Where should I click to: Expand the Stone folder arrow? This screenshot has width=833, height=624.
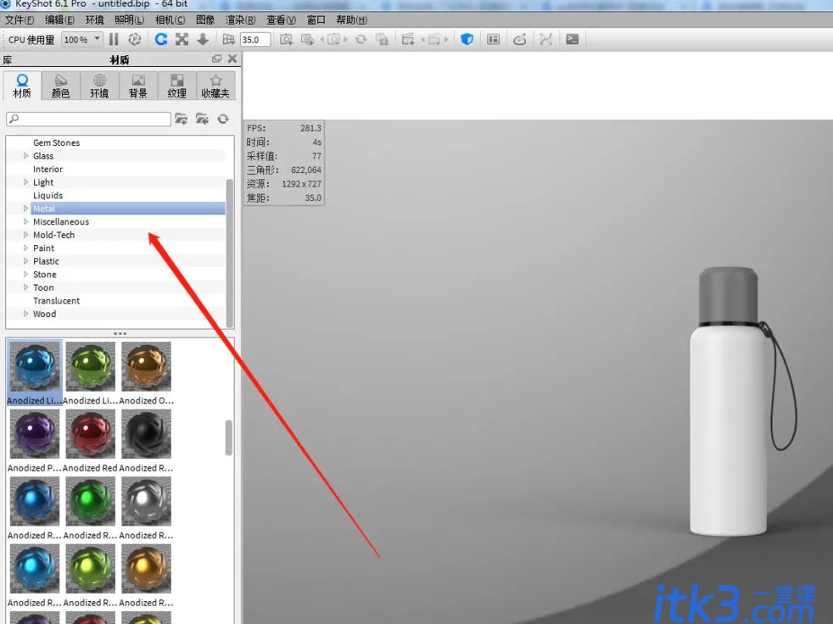click(25, 275)
